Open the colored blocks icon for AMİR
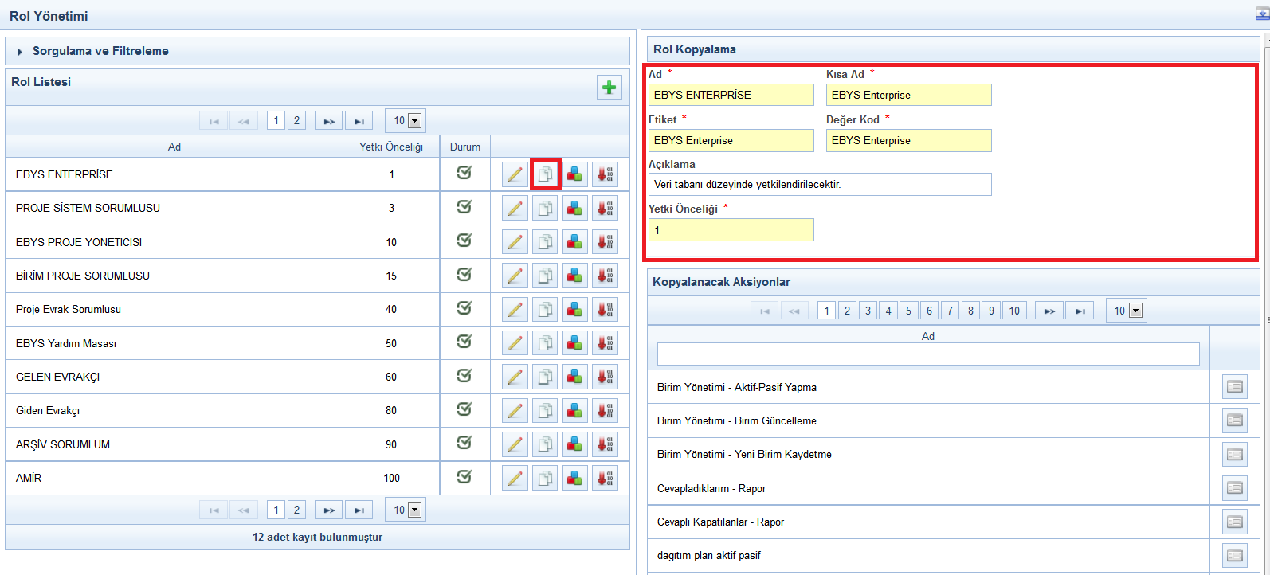 click(x=574, y=478)
